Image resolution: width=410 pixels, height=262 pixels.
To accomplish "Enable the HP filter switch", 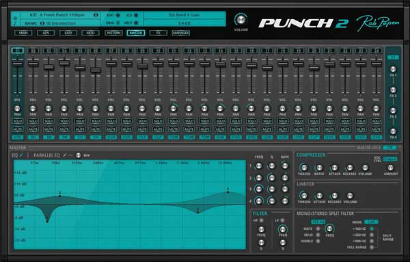I will 261,220.
